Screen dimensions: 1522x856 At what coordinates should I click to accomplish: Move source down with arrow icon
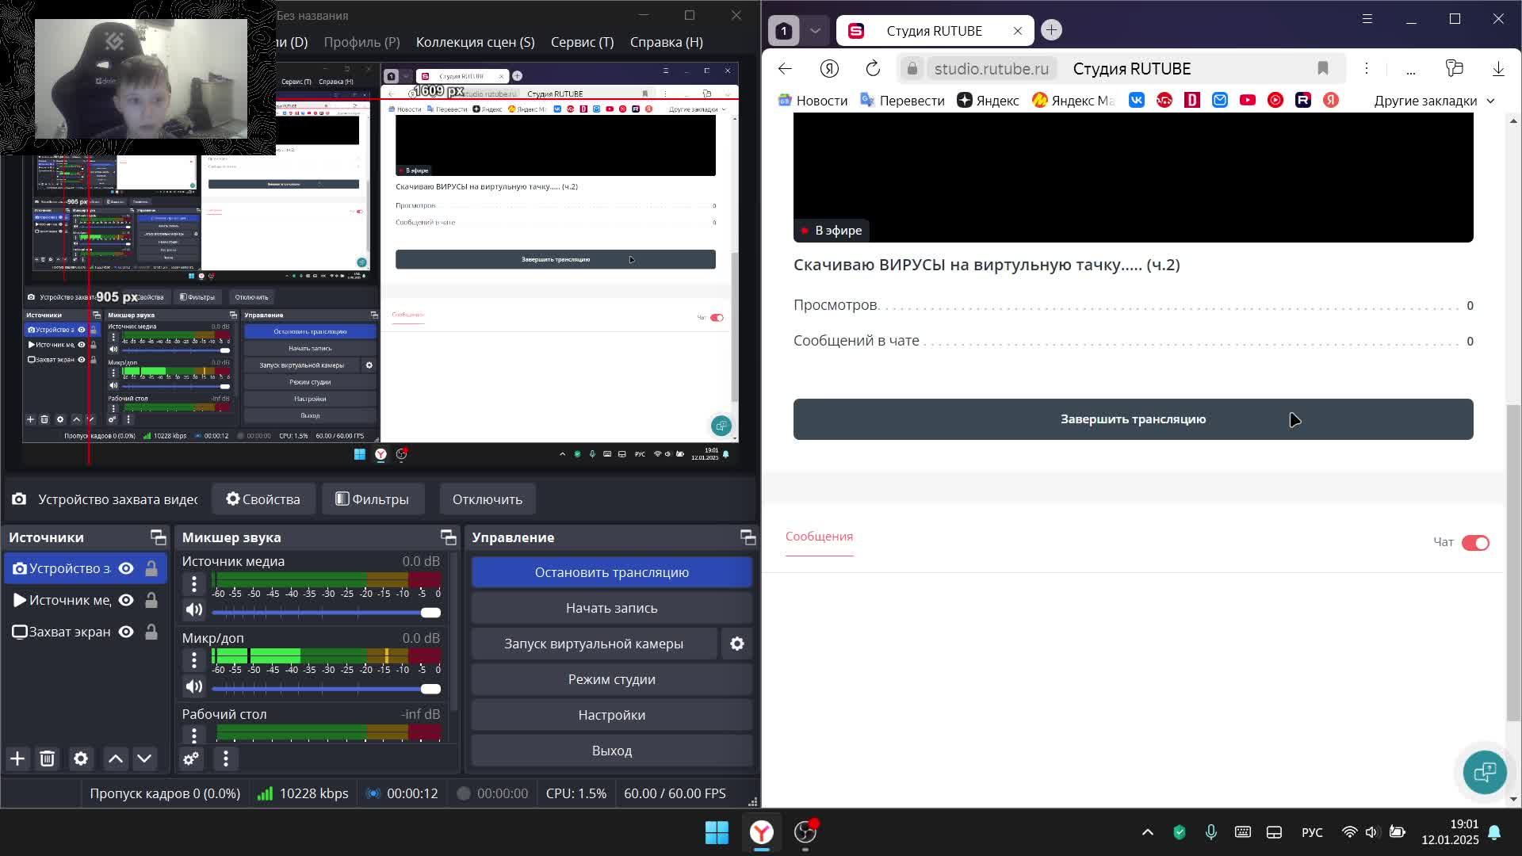(144, 759)
